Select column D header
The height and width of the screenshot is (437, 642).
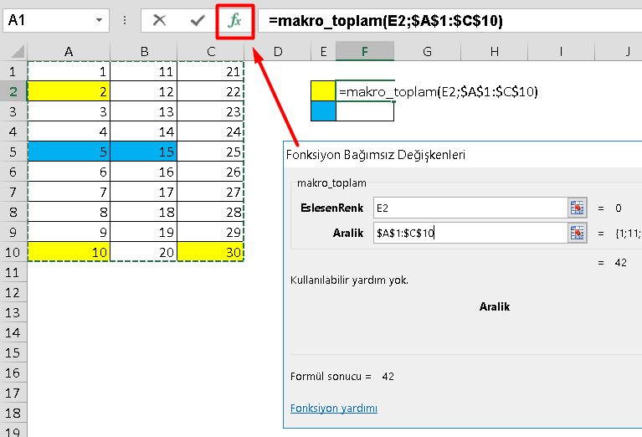[x=278, y=52]
